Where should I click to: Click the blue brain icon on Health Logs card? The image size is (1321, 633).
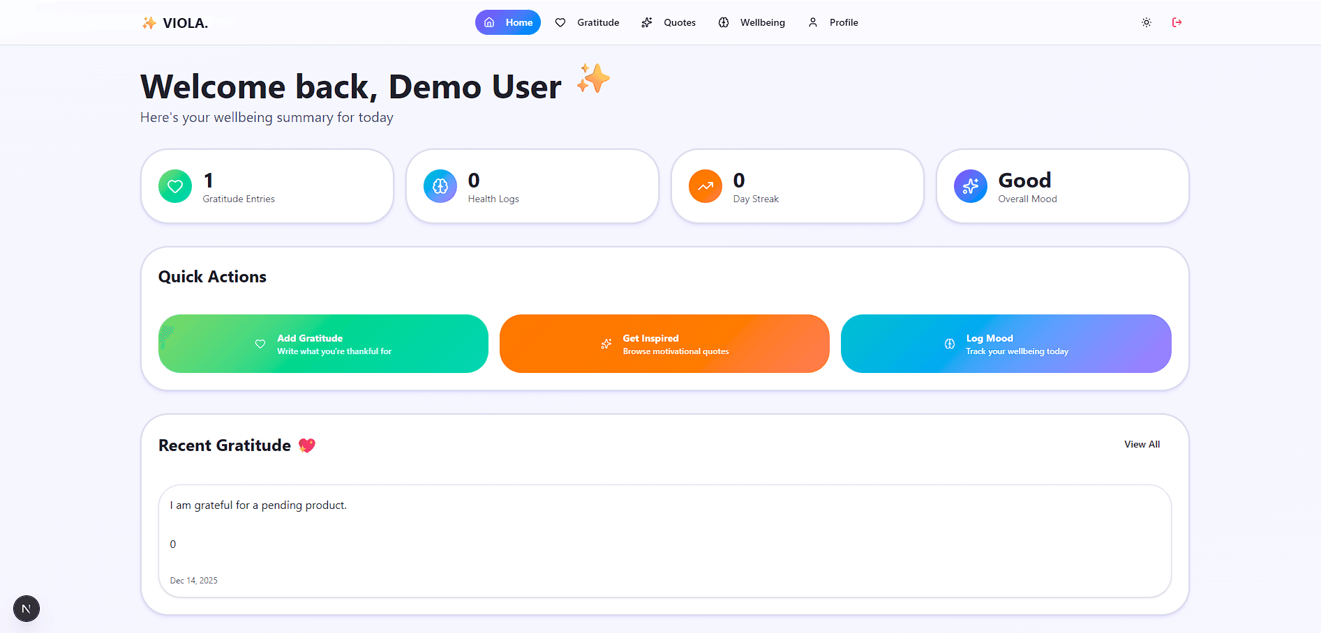point(440,186)
